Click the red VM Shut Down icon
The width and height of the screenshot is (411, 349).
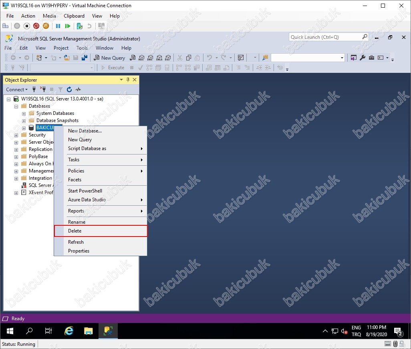pos(36,26)
